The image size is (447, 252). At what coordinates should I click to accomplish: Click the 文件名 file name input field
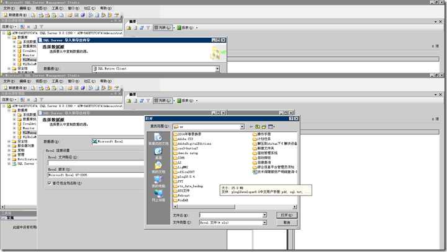231,215
